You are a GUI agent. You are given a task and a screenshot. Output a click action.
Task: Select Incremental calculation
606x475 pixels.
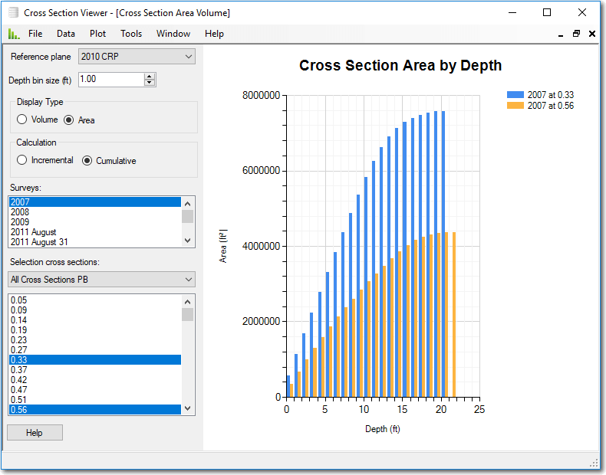(44, 160)
